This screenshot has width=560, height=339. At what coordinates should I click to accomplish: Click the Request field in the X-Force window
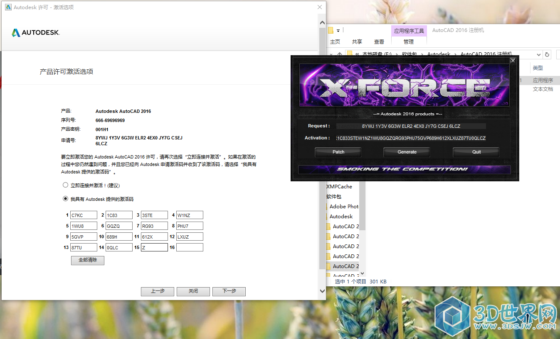pos(411,126)
